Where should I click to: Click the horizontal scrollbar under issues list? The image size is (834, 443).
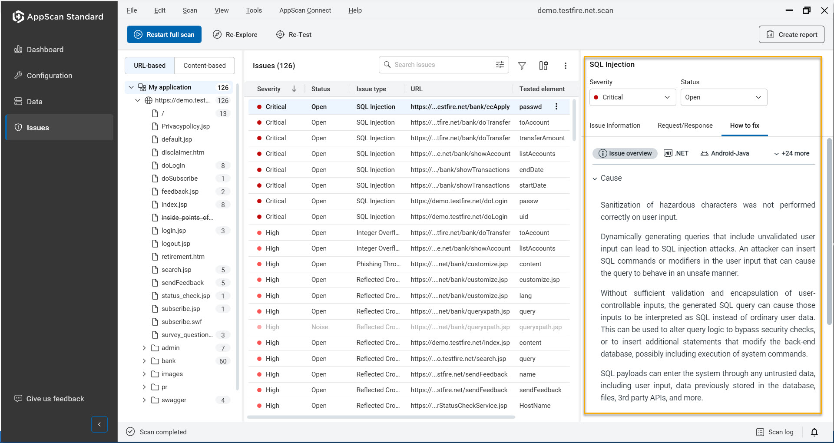coord(381,417)
